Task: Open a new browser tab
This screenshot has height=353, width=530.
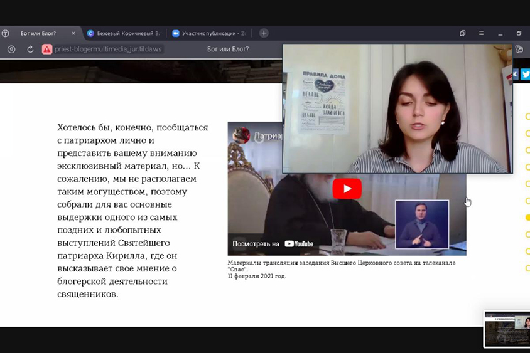Action: coord(264,33)
